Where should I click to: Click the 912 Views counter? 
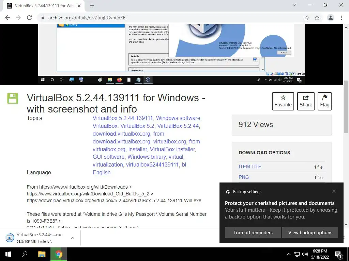click(x=256, y=124)
